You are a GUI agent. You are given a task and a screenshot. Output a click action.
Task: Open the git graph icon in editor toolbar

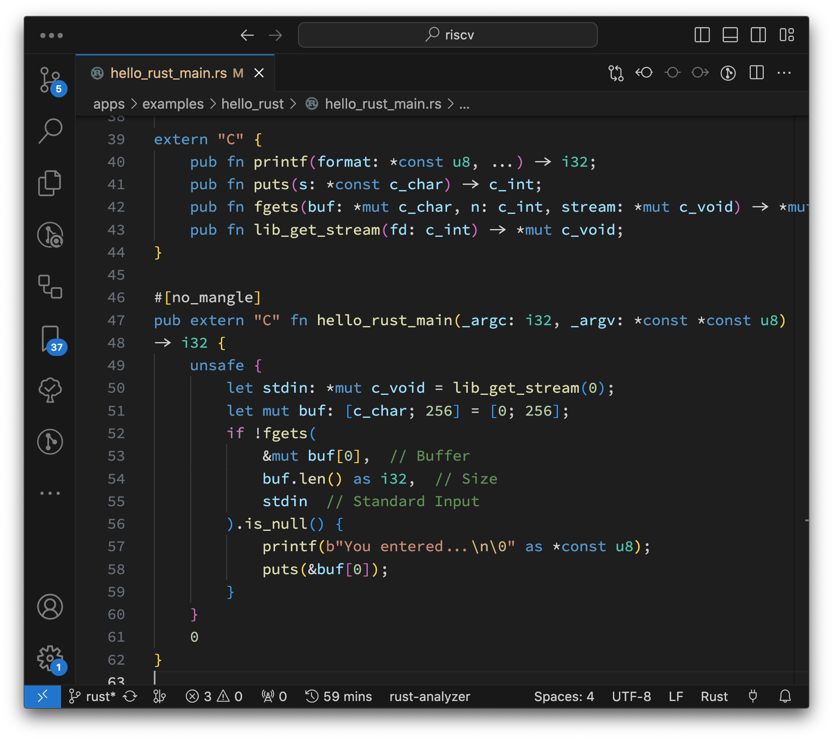728,73
